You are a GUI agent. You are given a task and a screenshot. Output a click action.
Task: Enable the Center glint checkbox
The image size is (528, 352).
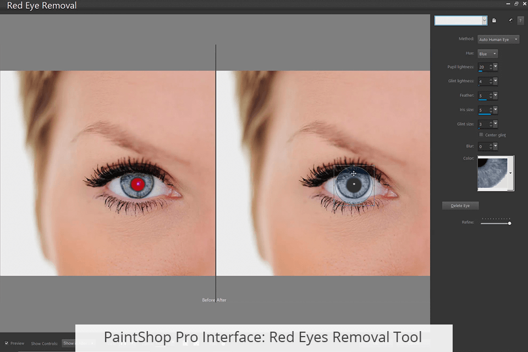481,135
